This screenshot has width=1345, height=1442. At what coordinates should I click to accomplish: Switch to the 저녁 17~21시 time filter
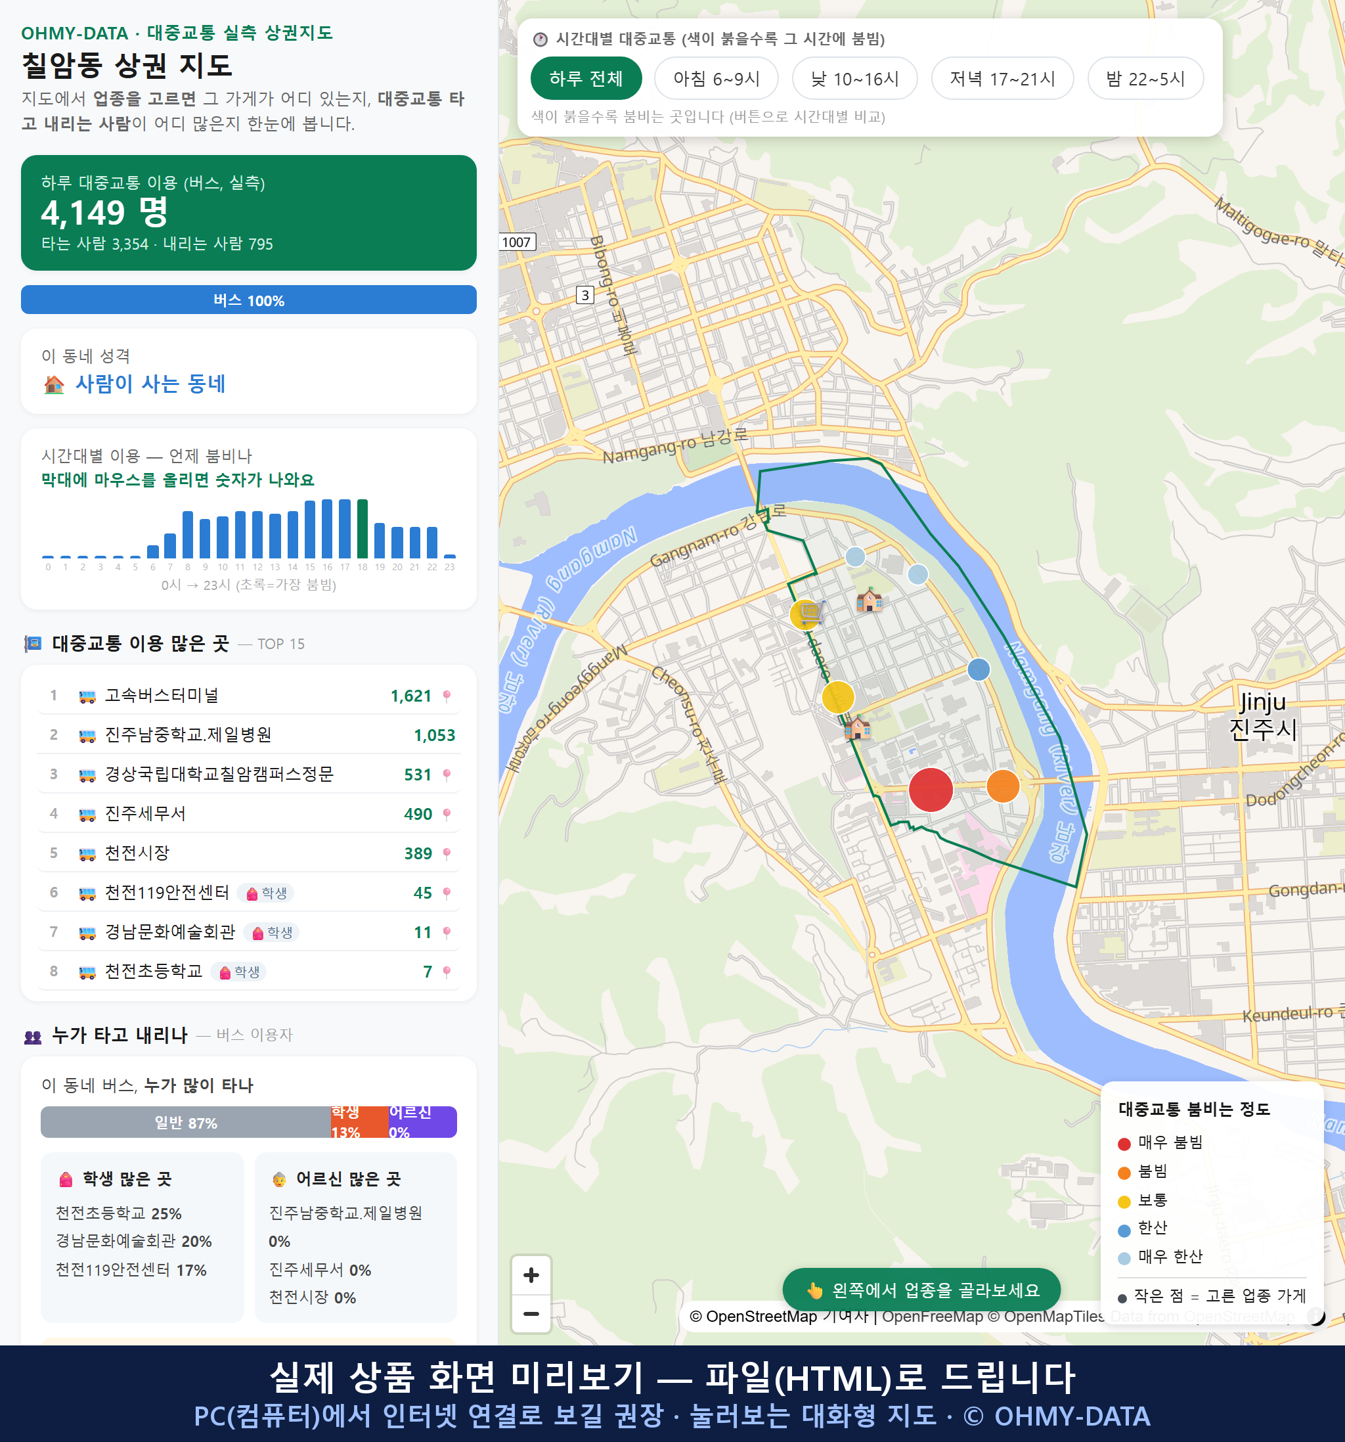pos(1002,78)
